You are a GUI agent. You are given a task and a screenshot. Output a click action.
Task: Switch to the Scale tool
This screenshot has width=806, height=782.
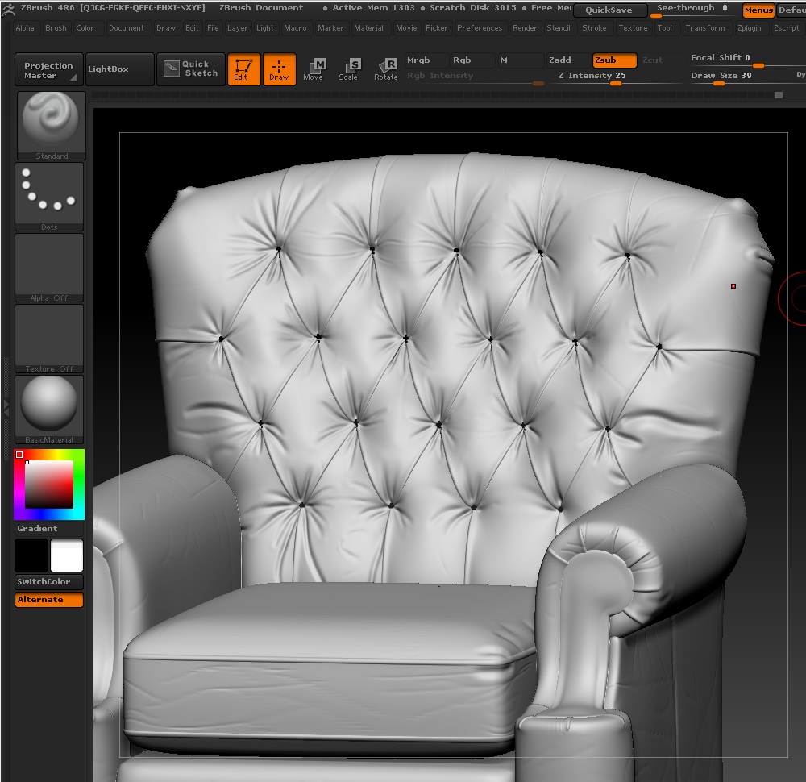[x=348, y=69]
